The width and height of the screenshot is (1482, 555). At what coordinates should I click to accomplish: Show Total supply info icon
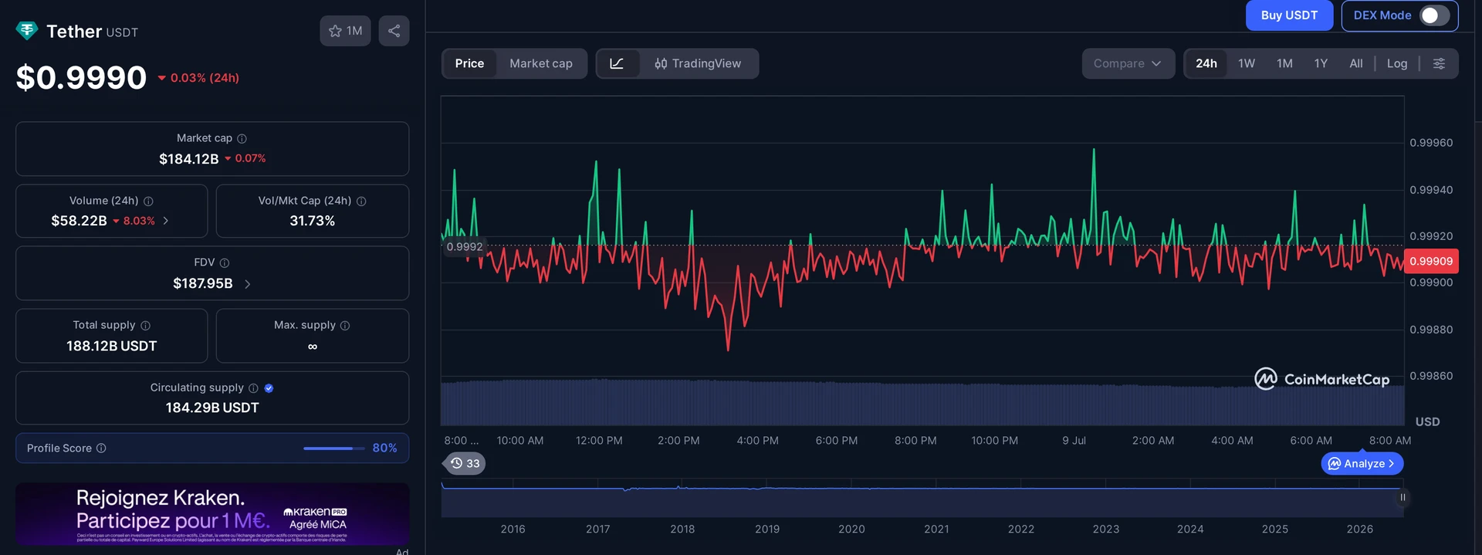[145, 326]
